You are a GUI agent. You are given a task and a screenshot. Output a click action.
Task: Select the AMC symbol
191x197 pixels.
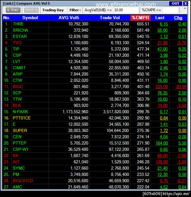click(17, 187)
